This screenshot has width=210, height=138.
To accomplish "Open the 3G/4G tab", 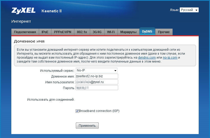I will pyautogui.click(x=97, y=32).
